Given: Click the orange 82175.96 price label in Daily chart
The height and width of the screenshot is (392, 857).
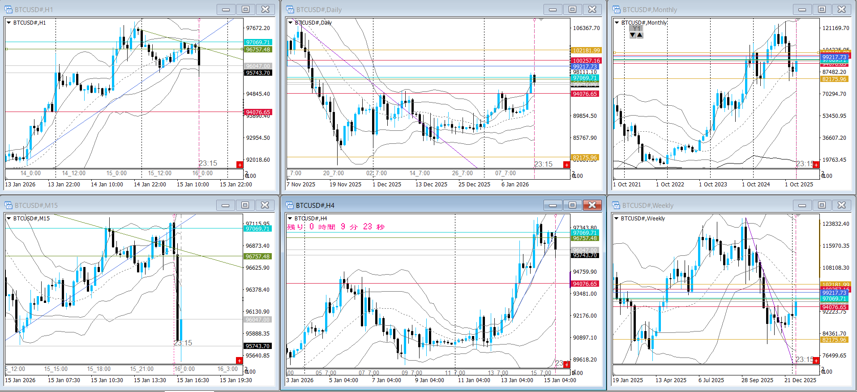Looking at the screenshot, I should [585, 158].
